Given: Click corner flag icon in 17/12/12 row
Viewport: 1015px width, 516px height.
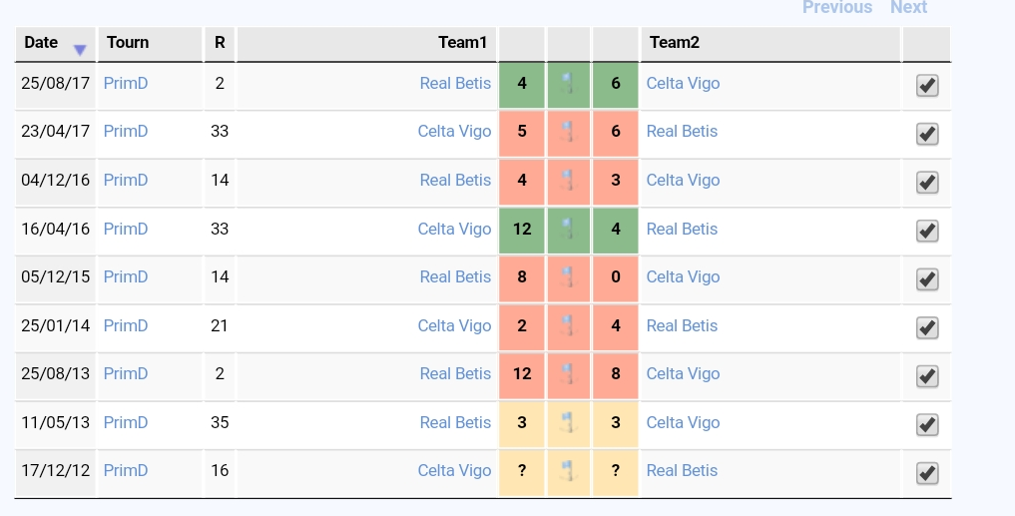Looking at the screenshot, I should pyautogui.click(x=568, y=471).
